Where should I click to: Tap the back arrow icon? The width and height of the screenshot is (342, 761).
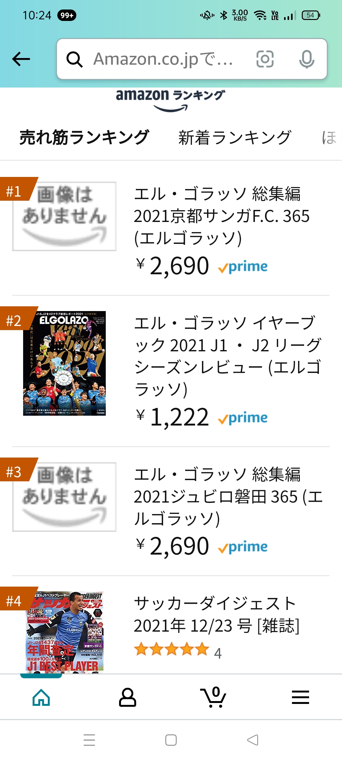pyautogui.click(x=21, y=59)
